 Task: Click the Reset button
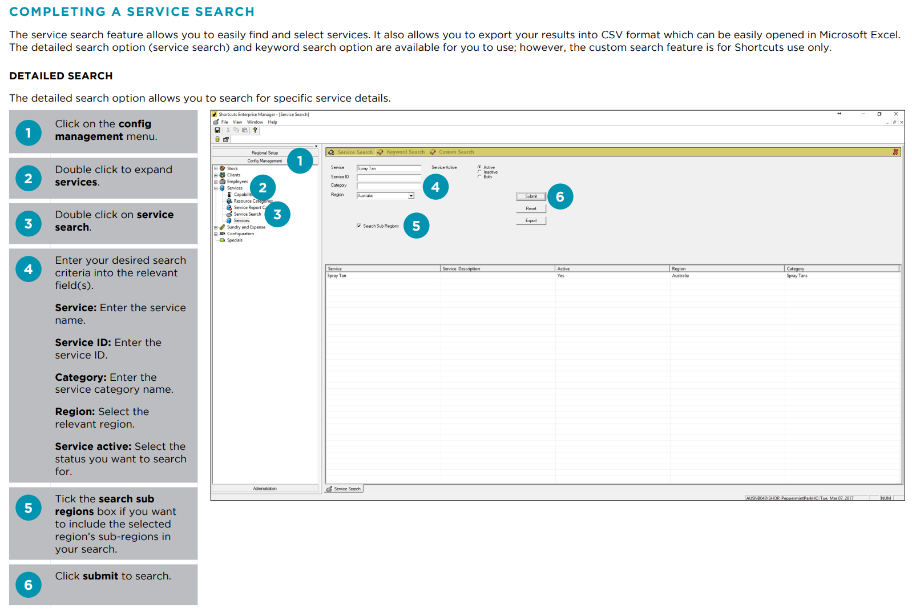(x=531, y=209)
